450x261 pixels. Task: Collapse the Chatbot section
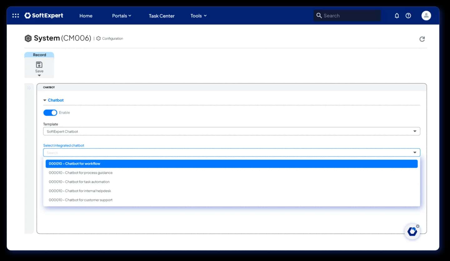coord(45,100)
